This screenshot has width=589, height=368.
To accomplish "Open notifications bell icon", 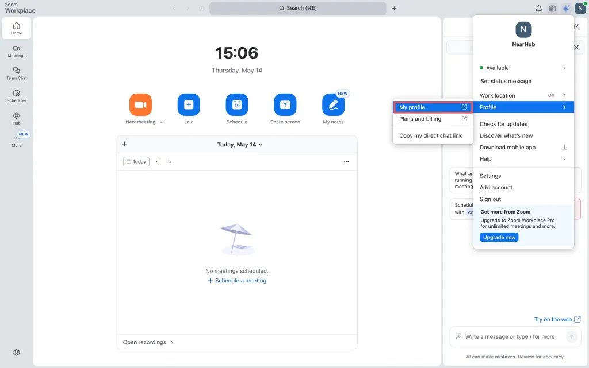I will click(538, 8).
